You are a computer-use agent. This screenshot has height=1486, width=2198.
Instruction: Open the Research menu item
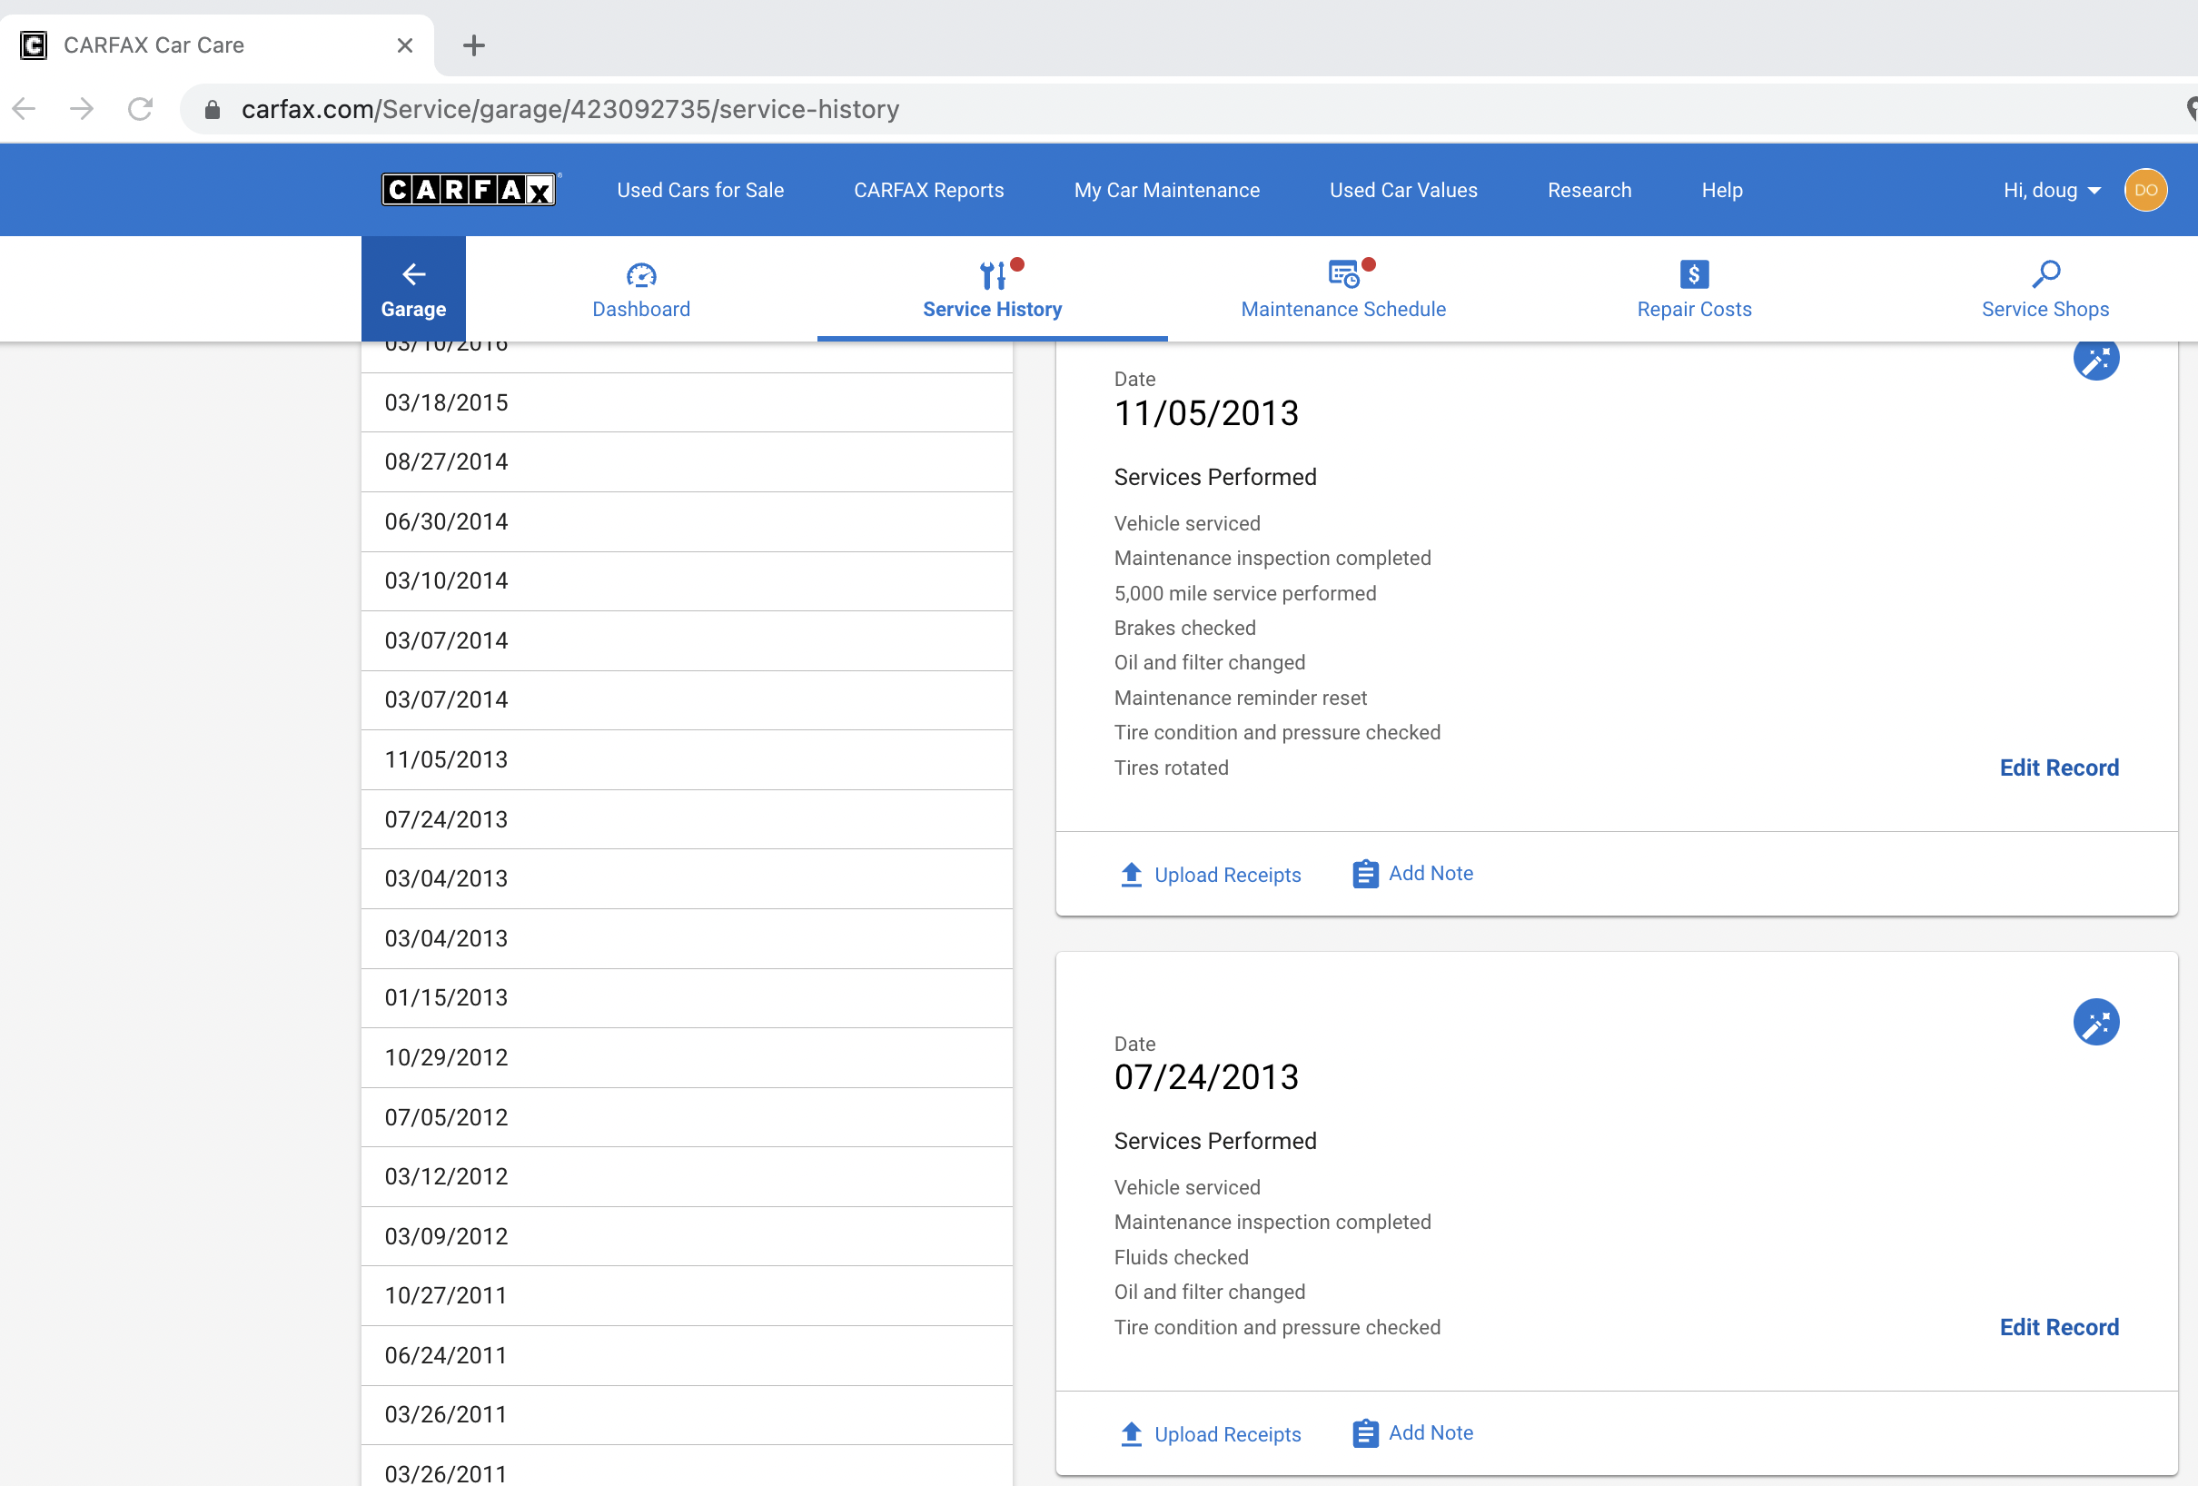point(1589,190)
